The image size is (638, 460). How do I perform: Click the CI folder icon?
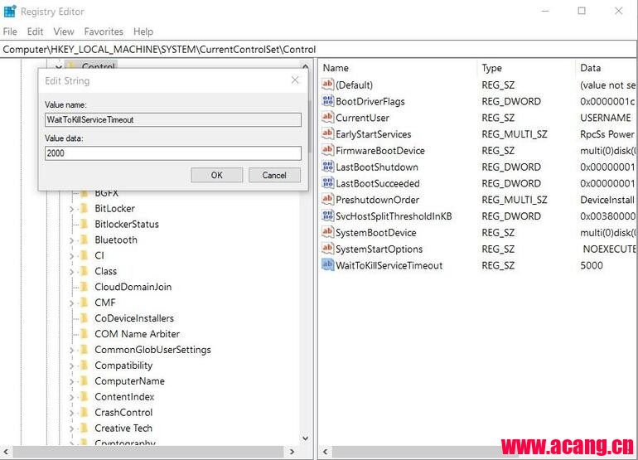point(85,255)
